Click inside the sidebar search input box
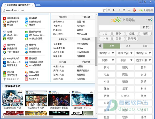This screenshot has height=119, width=155. coord(120,27)
